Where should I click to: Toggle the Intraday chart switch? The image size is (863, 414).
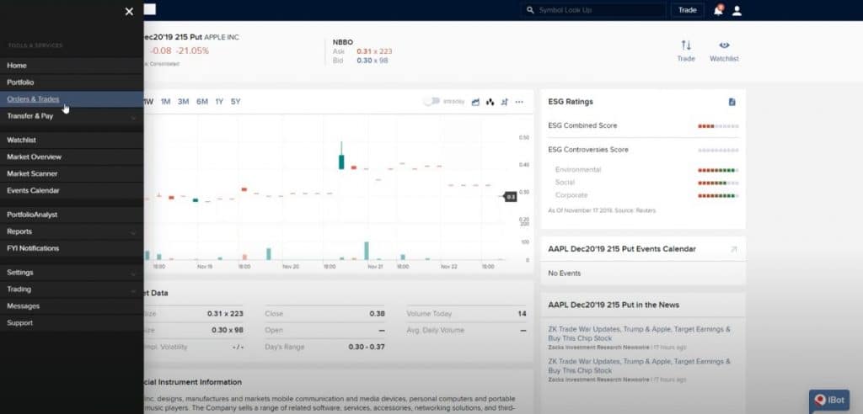[431, 102]
